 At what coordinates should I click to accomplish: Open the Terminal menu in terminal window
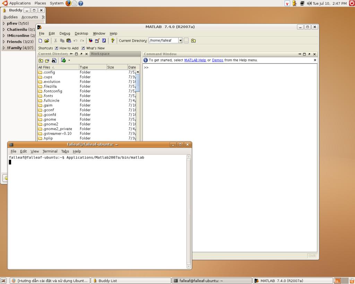coord(50,151)
